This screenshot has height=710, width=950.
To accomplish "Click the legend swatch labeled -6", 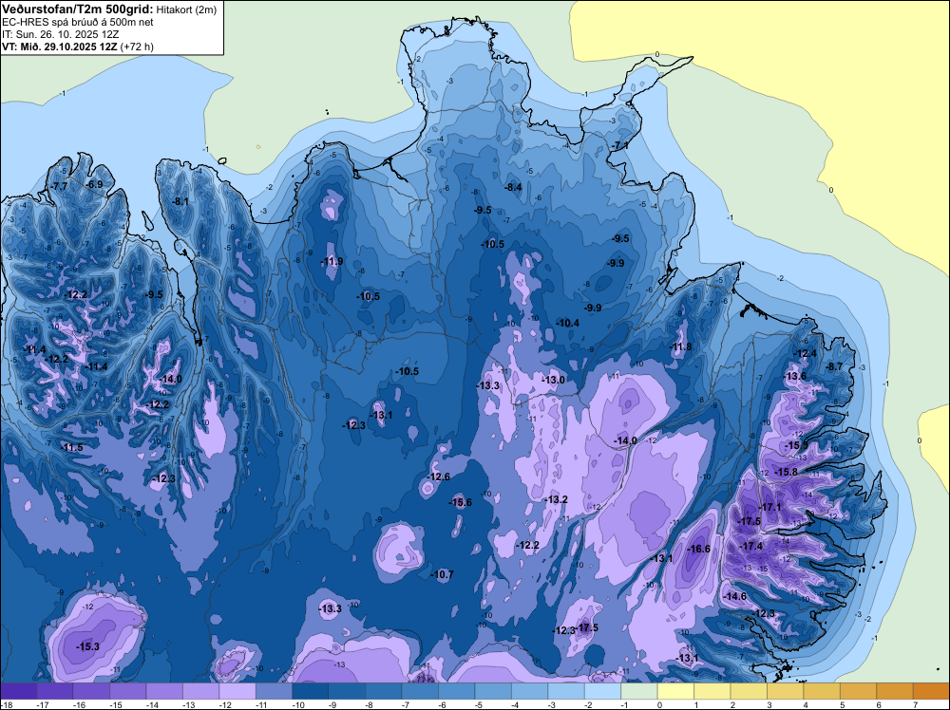I will click(x=457, y=691).
